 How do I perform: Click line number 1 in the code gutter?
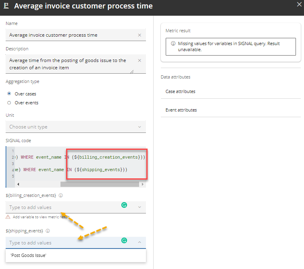13,151
